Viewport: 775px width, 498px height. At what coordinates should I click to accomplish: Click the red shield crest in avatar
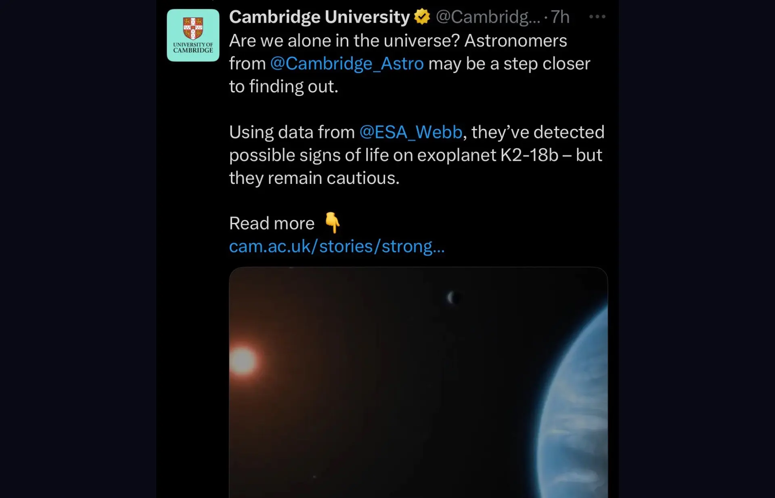193,28
